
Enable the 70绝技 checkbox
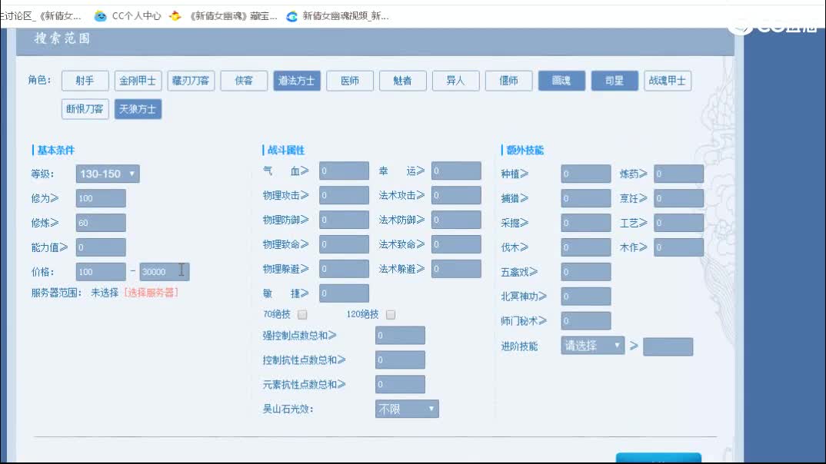[302, 314]
